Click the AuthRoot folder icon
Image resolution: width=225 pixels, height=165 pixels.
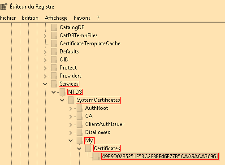[79, 108]
